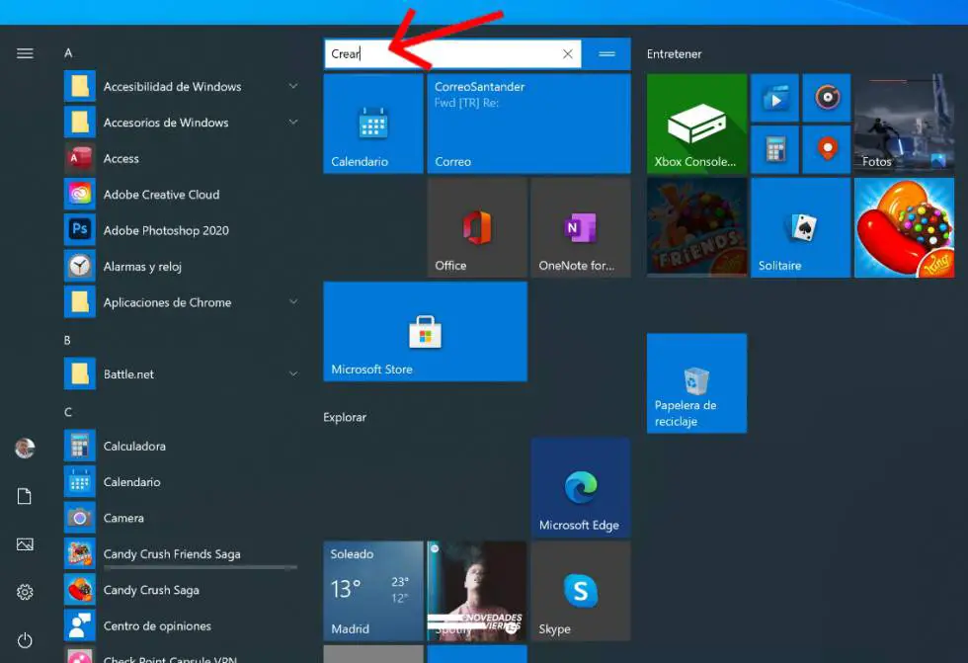
Task: Open Centro de opiniones
Action: 181,625
